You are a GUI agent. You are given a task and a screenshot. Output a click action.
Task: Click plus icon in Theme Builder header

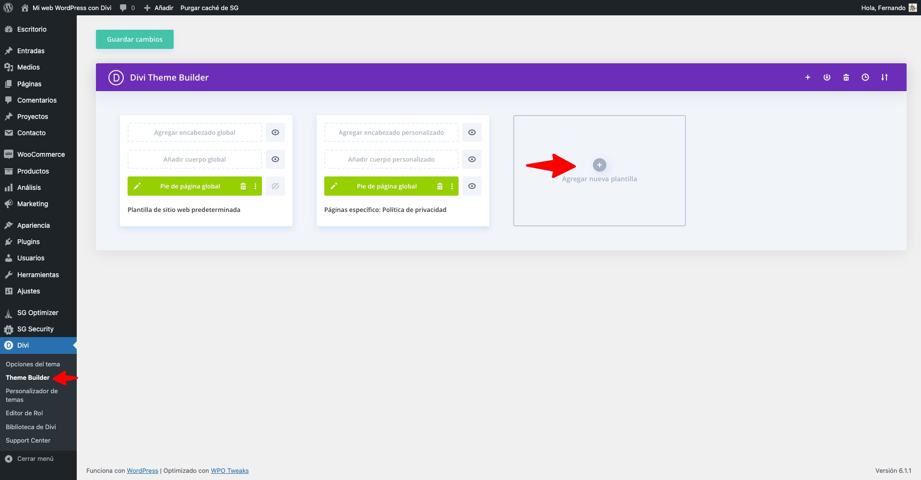[808, 77]
